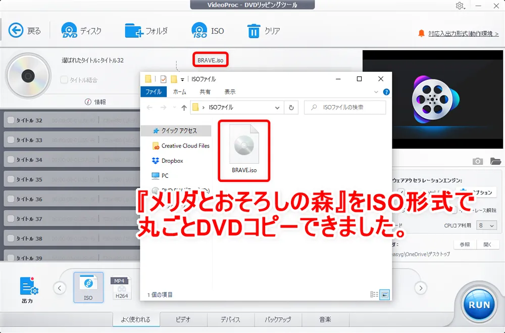Check タイトル 32 checkbox
Screen dimensions: 505x333
coord(11,120)
